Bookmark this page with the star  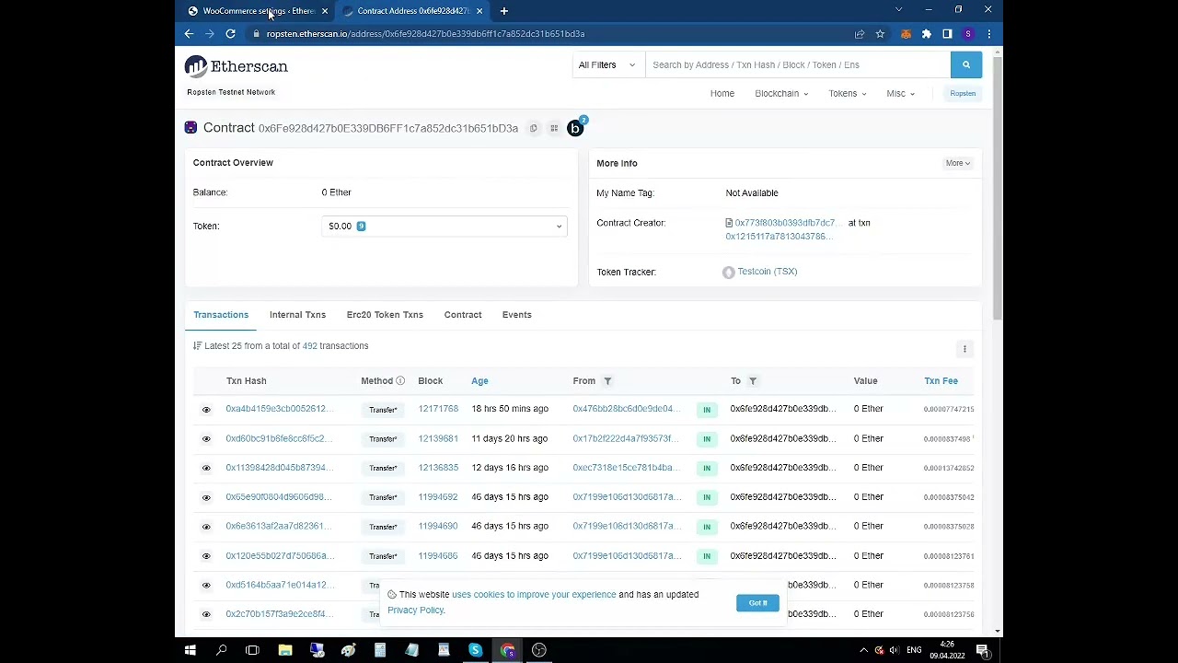coord(880,34)
